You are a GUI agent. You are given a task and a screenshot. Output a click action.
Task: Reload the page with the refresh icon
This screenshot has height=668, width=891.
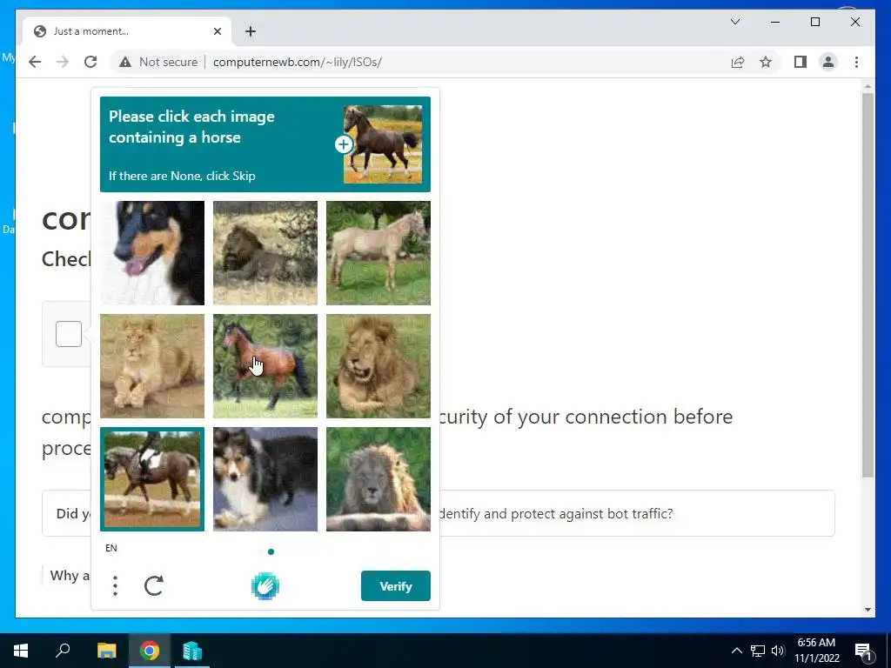click(x=90, y=62)
